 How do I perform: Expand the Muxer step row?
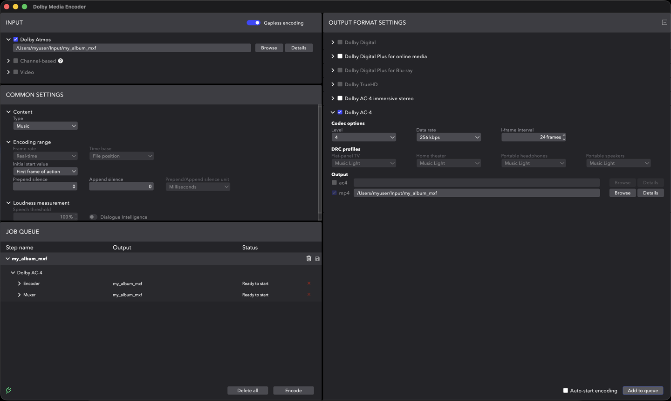[x=19, y=295]
